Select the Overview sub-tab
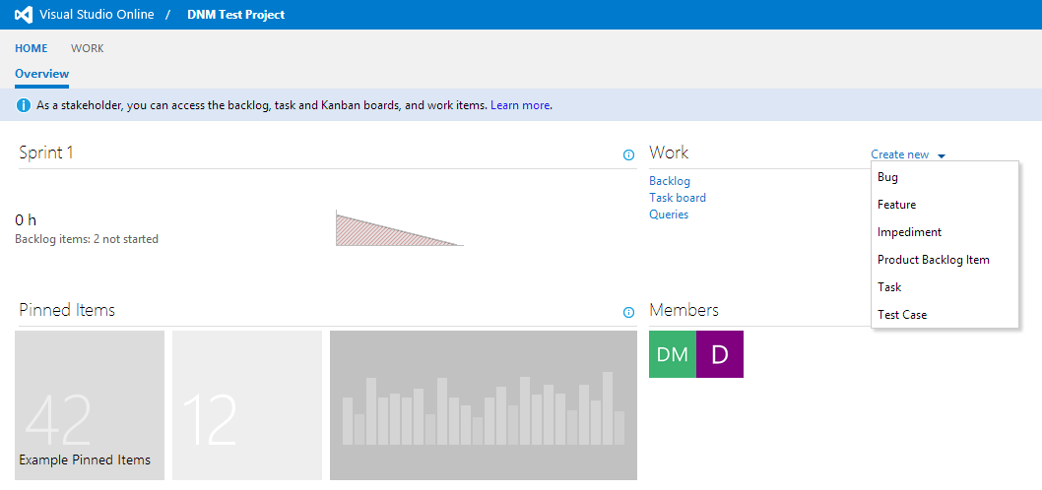 pyautogui.click(x=42, y=74)
